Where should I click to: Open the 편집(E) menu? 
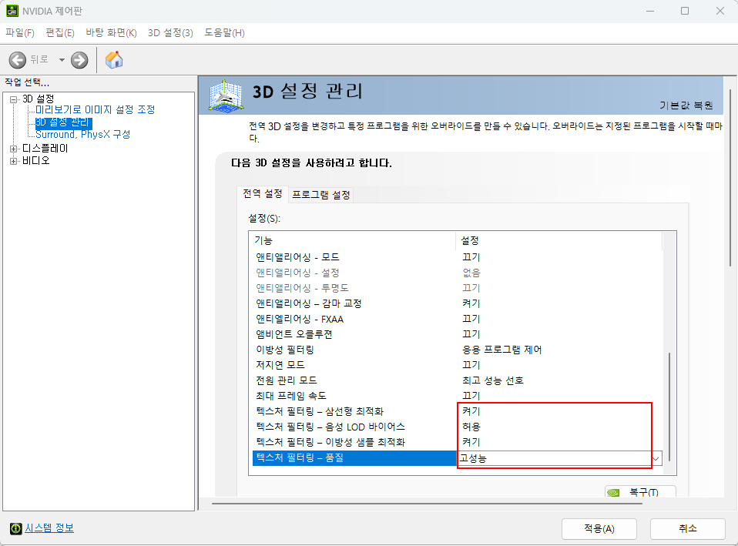coord(60,33)
